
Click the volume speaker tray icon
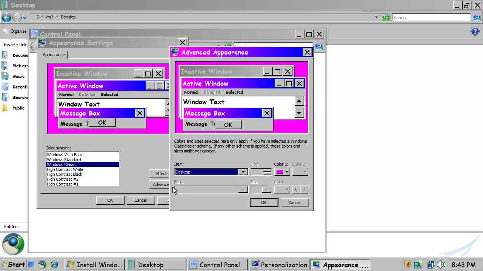pos(441,265)
